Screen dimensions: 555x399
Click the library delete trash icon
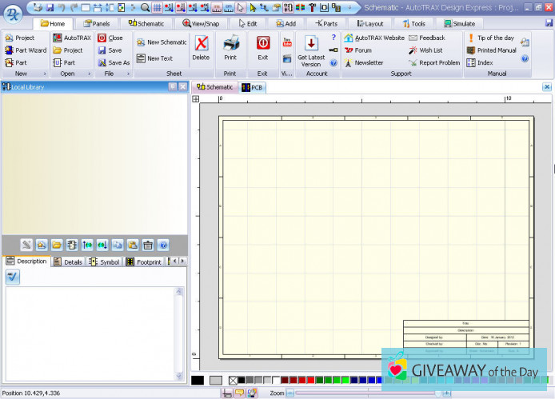click(x=149, y=245)
